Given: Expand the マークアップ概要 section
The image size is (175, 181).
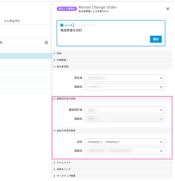Looking at the screenshot, I should [x=112, y=176].
